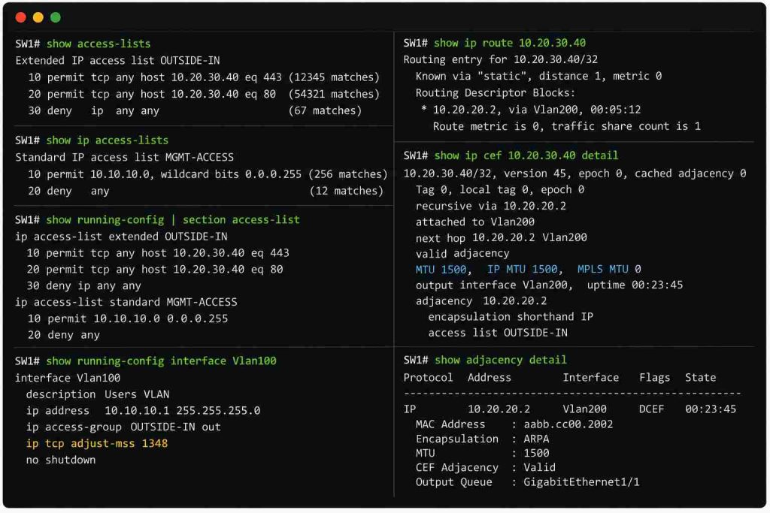Click the blue 'MPLS MTU' text
This screenshot has width=770, height=513.
coord(602,269)
